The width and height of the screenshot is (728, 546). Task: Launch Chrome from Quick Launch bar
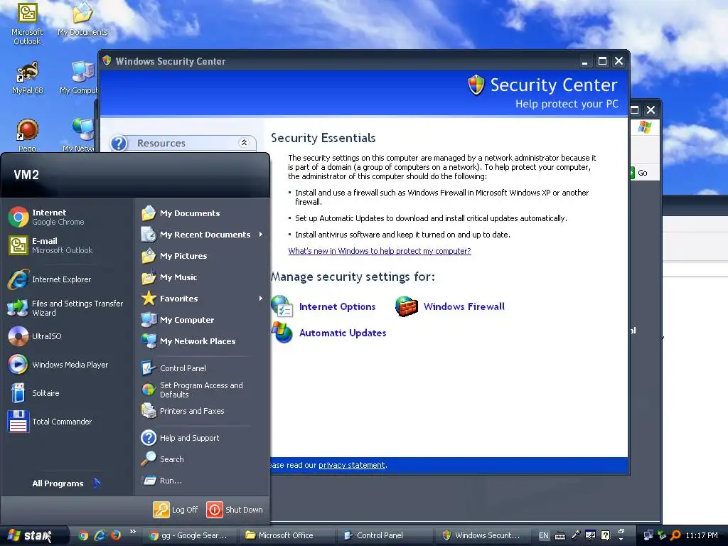[84, 535]
